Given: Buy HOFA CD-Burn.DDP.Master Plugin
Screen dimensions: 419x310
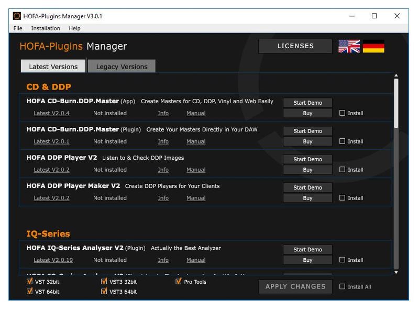Looking at the screenshot, I should click(307, 141).
